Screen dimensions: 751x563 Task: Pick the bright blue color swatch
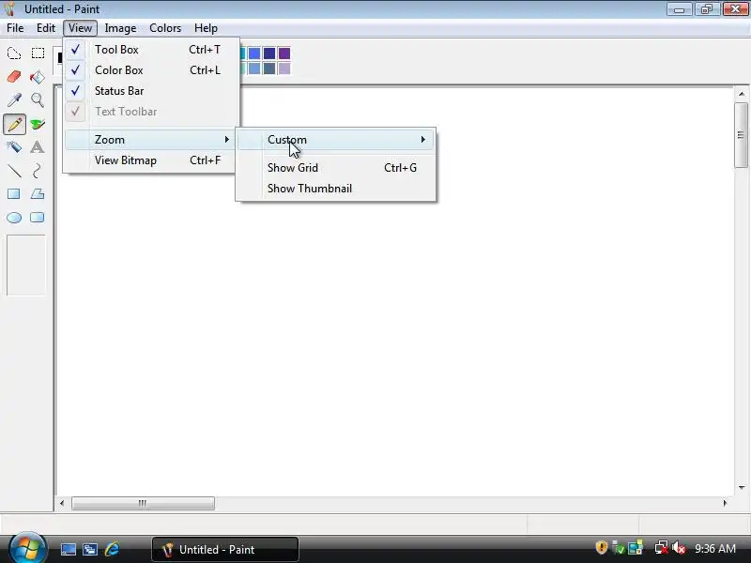pyautogui.click(x=254, y=53)
